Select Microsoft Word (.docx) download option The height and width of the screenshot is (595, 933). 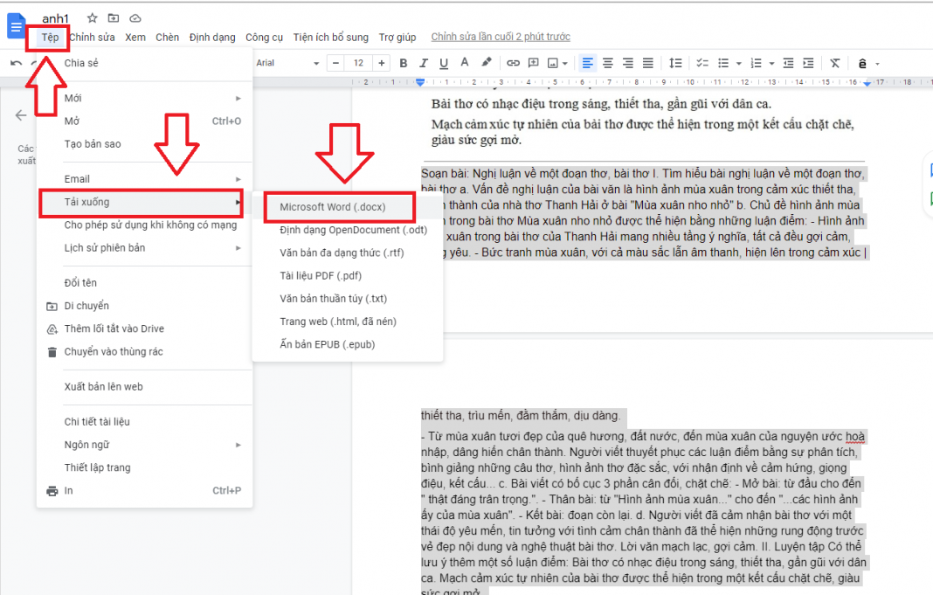point(333,207)
